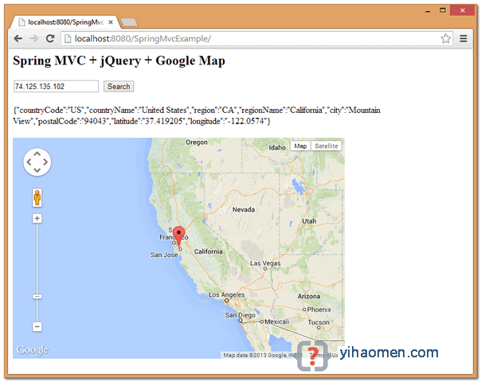The width and height of the screenshot is (481, 382).
Task: Click the Google logo on the map
Action: tap(32, 350)
